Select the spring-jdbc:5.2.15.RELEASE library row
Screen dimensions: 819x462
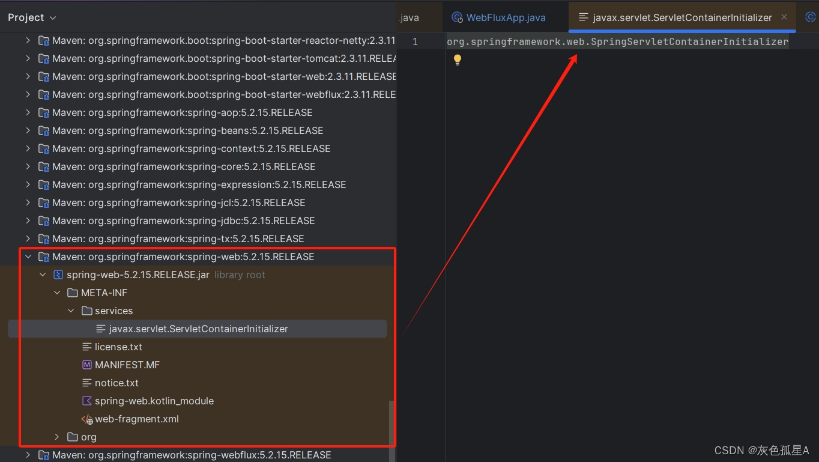[198, 220]
